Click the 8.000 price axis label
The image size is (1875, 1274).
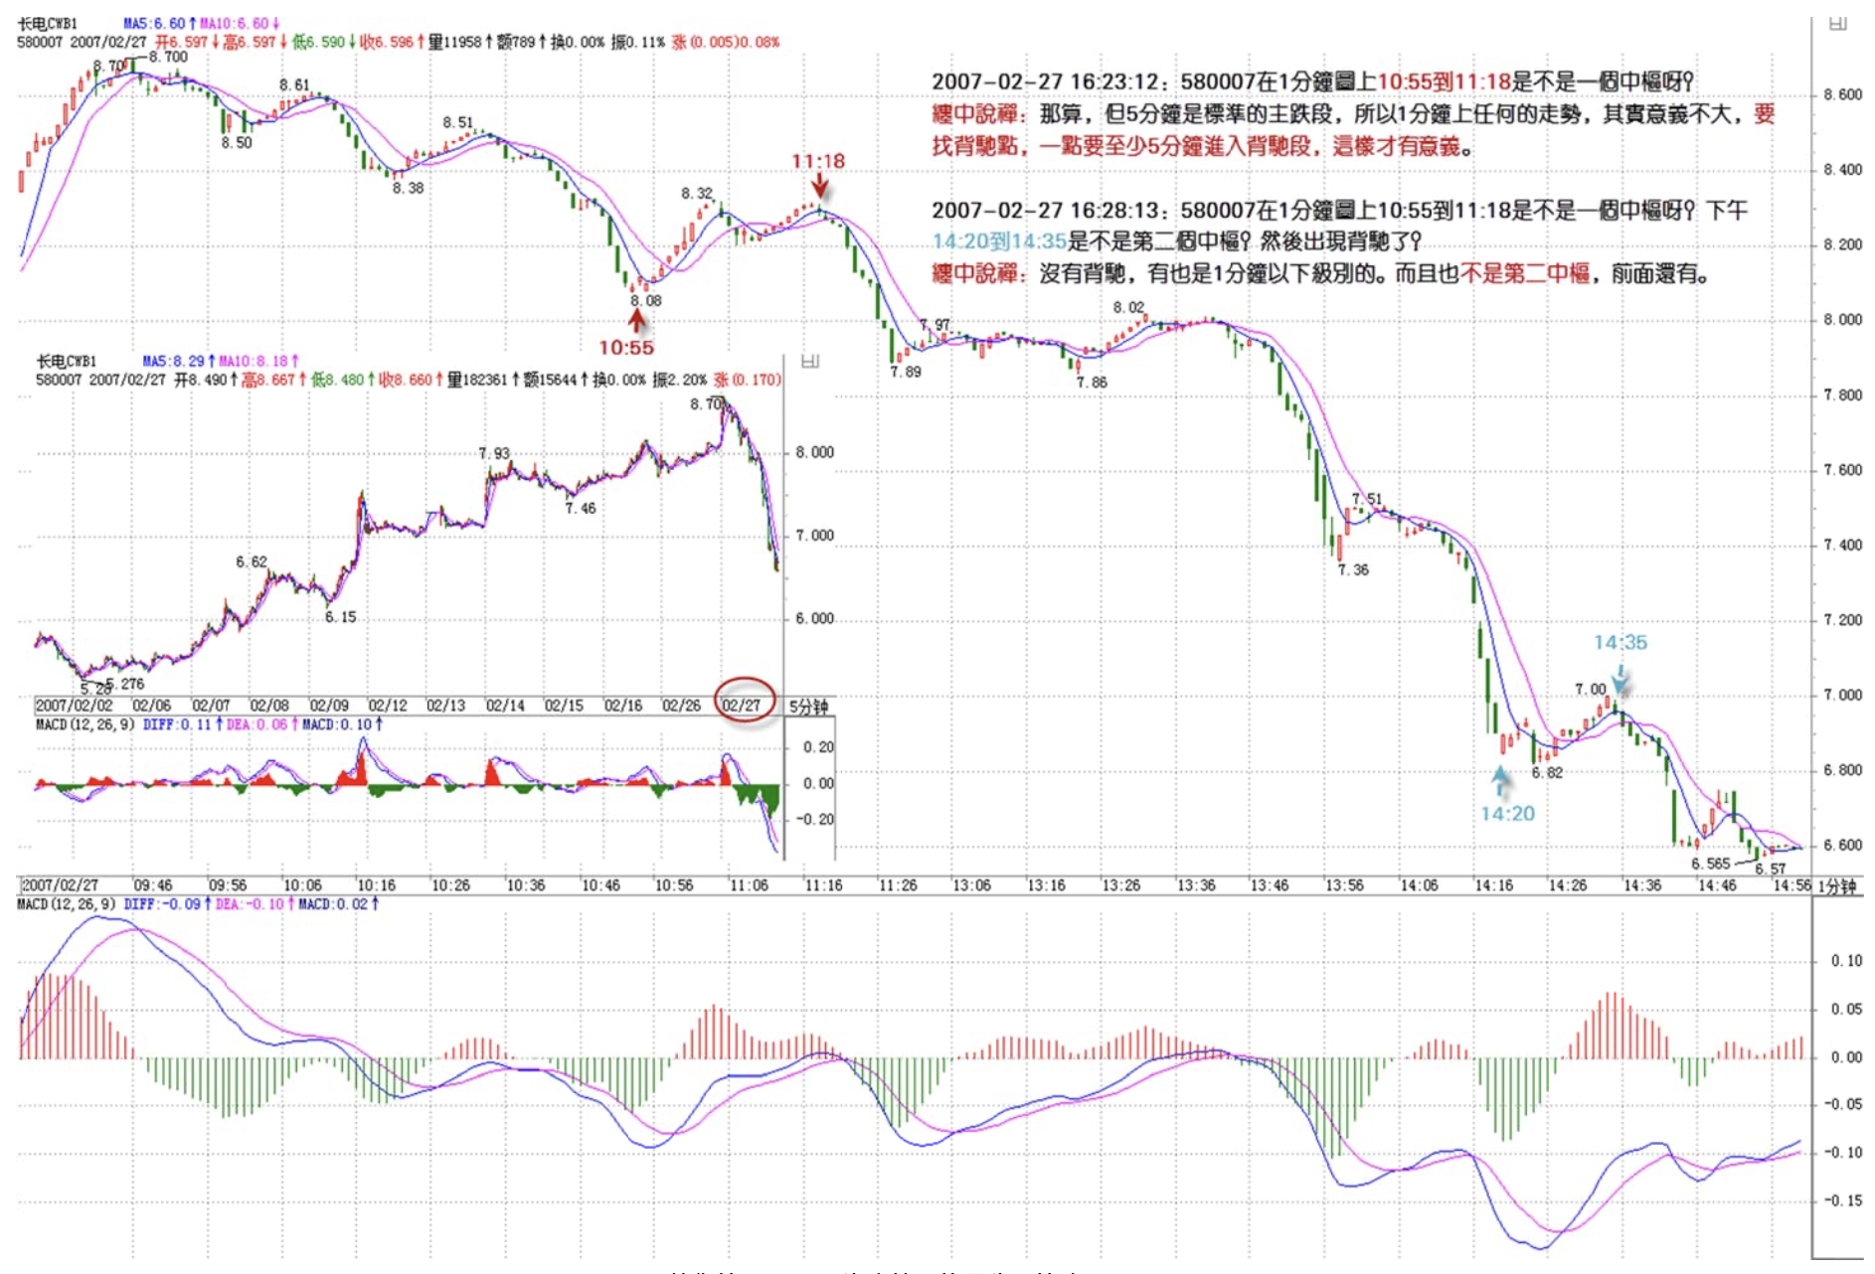[x=1842, y=320]
